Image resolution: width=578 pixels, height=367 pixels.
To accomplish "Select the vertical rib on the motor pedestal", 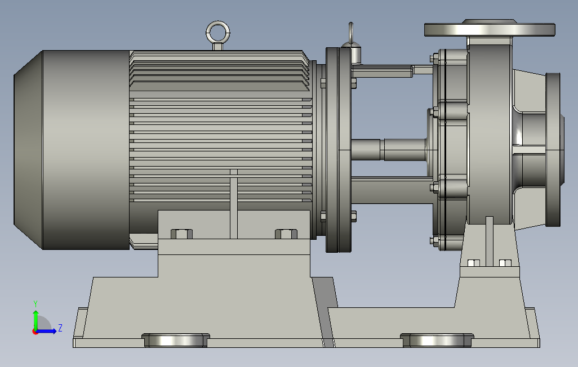I will point(234,204).
